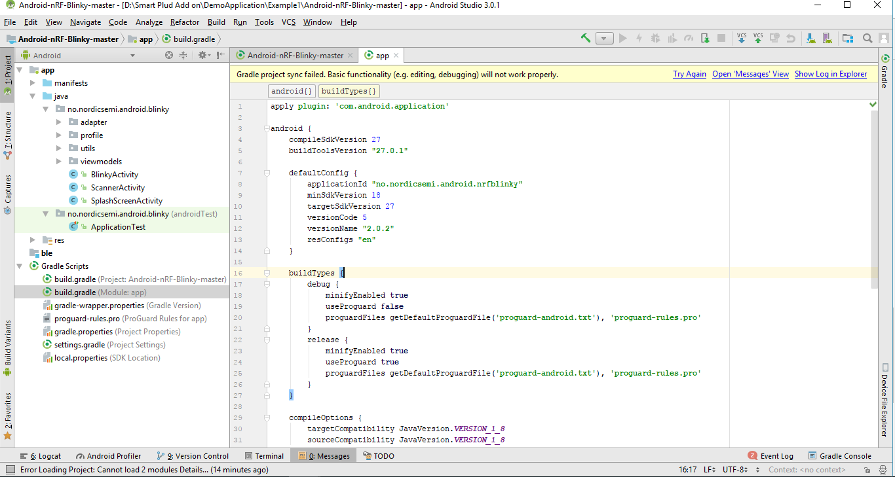Open the SDK Manager from the toolbar
This screenshot has width=895, height=477.
[x=812, y=38]
